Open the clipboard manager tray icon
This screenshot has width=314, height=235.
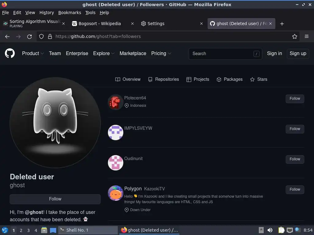tap(281, 230)
